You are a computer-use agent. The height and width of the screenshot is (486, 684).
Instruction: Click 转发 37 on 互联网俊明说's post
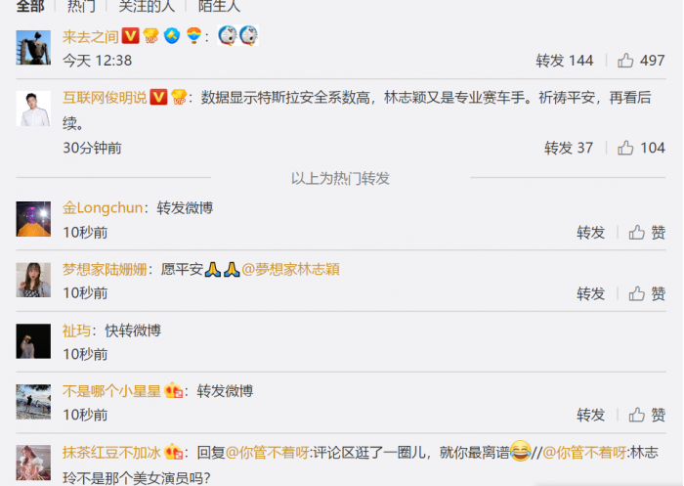click(x=569, y=148)
